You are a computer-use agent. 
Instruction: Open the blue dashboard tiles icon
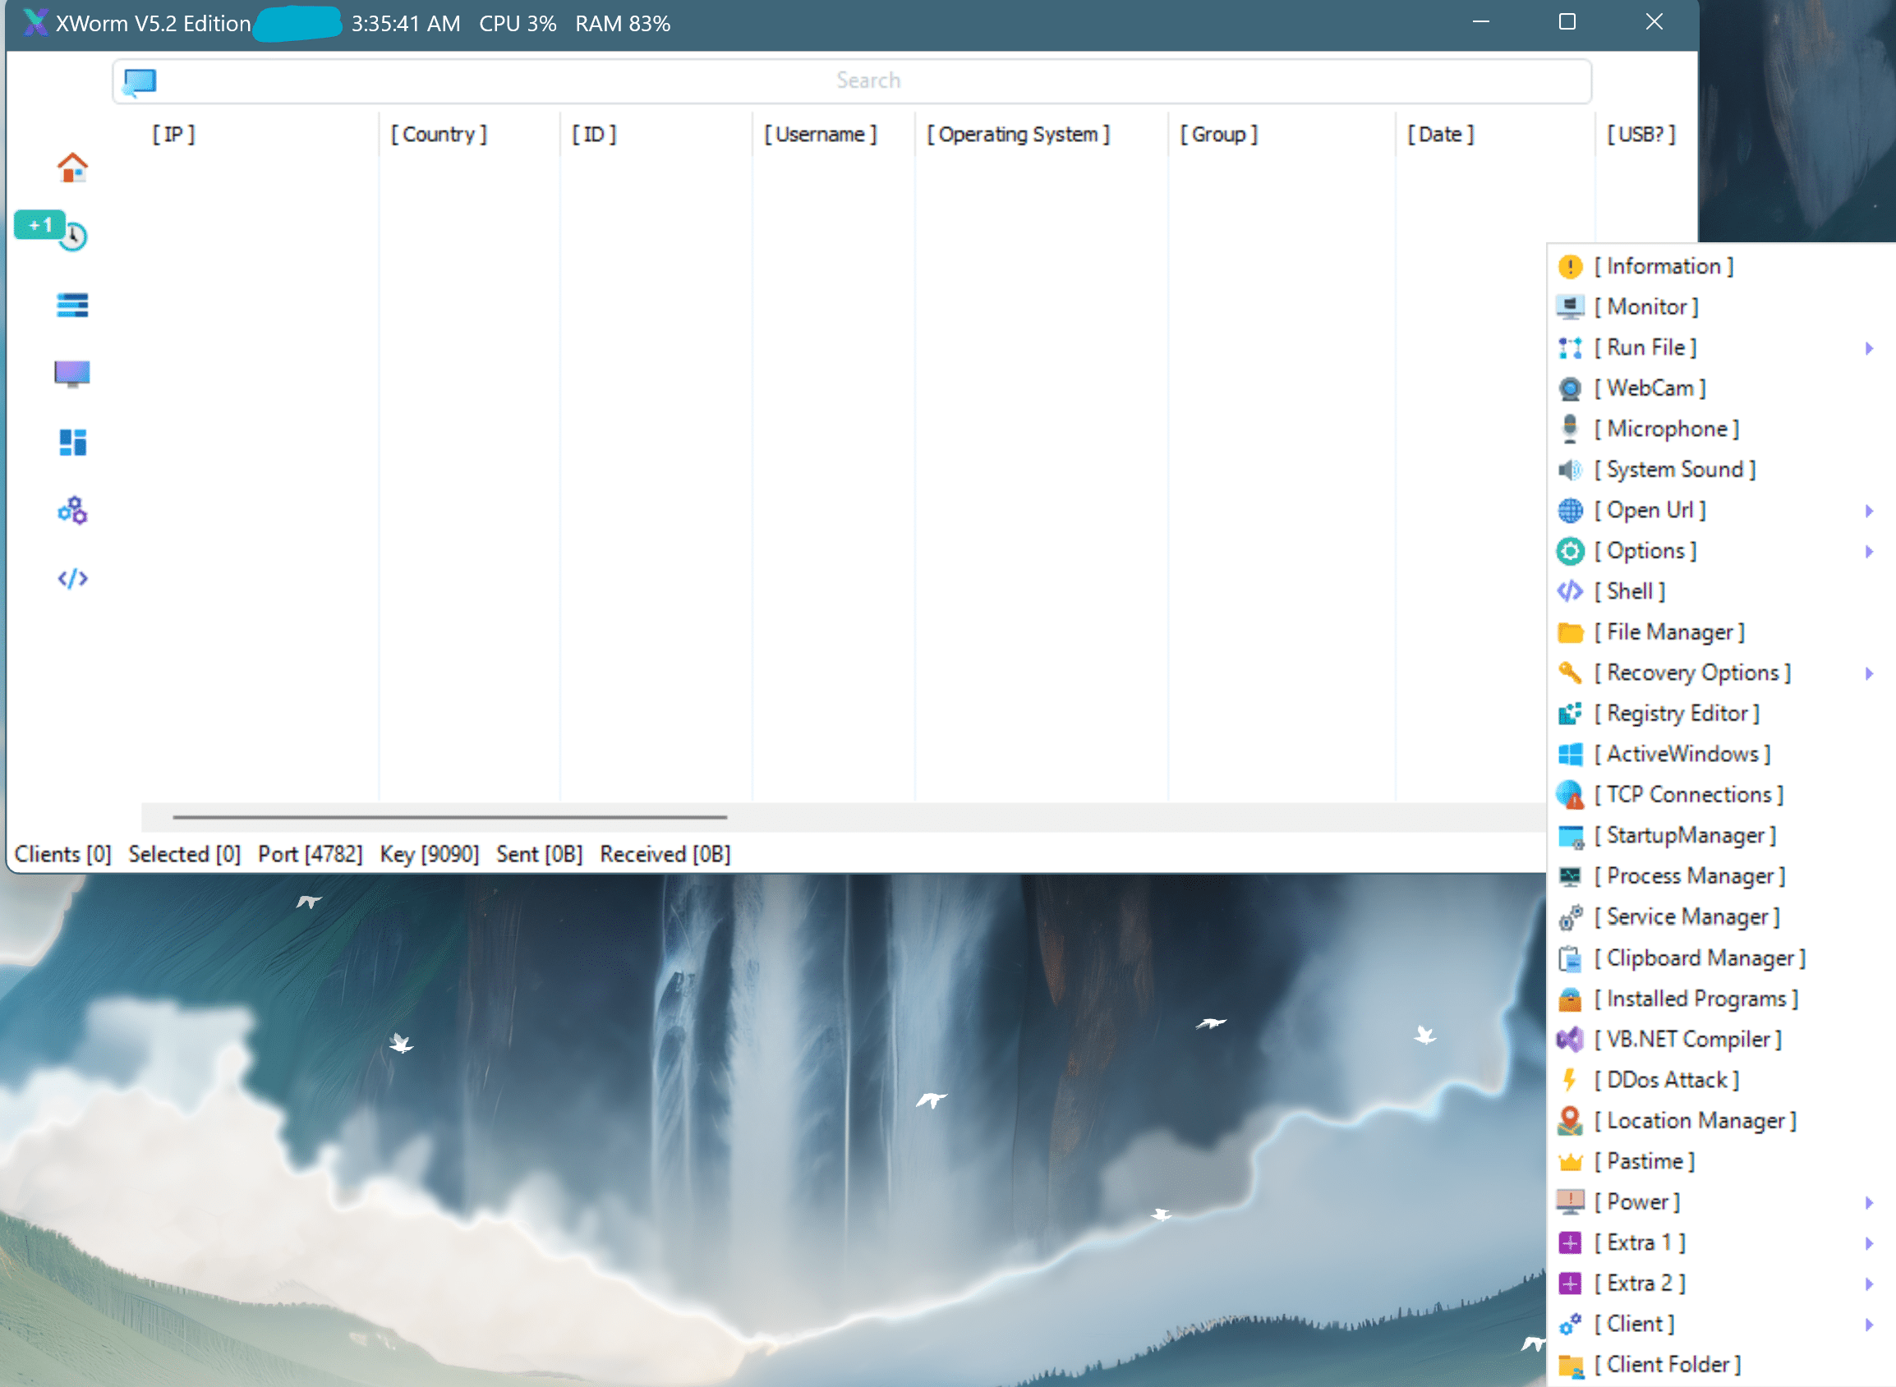pyautogui.click(x=72, y=442)
